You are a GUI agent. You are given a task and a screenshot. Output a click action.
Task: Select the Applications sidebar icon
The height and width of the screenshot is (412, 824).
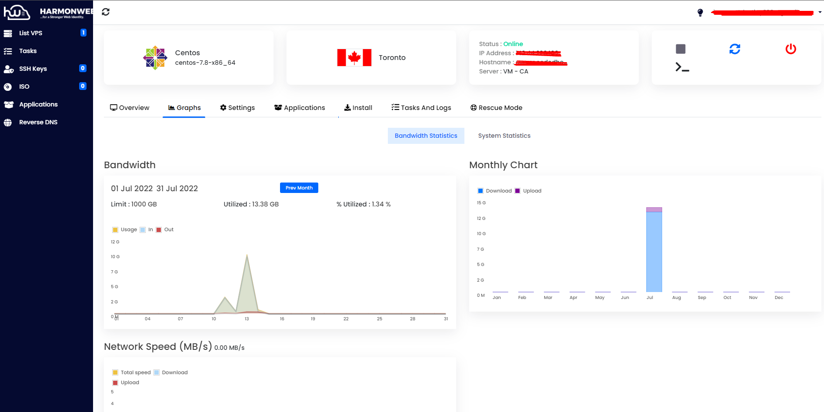coord(8,104)
